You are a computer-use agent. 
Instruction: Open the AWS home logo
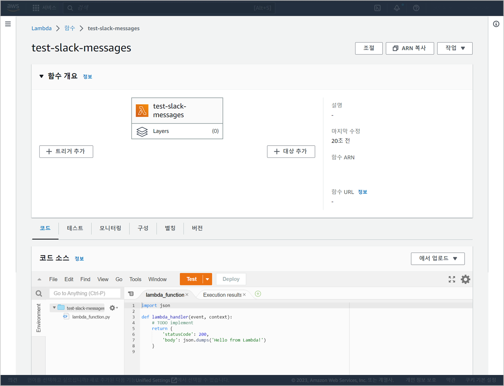click(13, 8)
